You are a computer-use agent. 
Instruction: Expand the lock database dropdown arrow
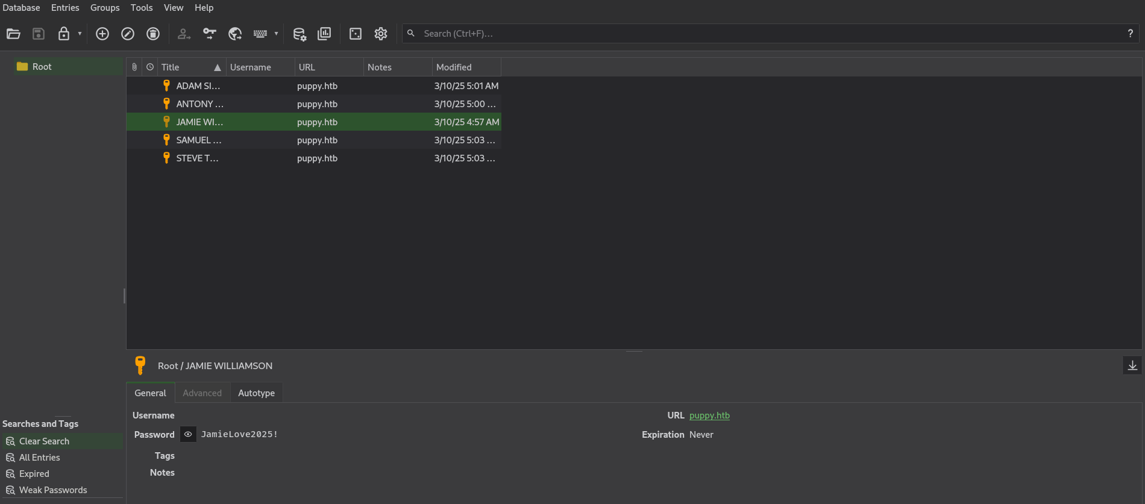[x=80, y=34]
